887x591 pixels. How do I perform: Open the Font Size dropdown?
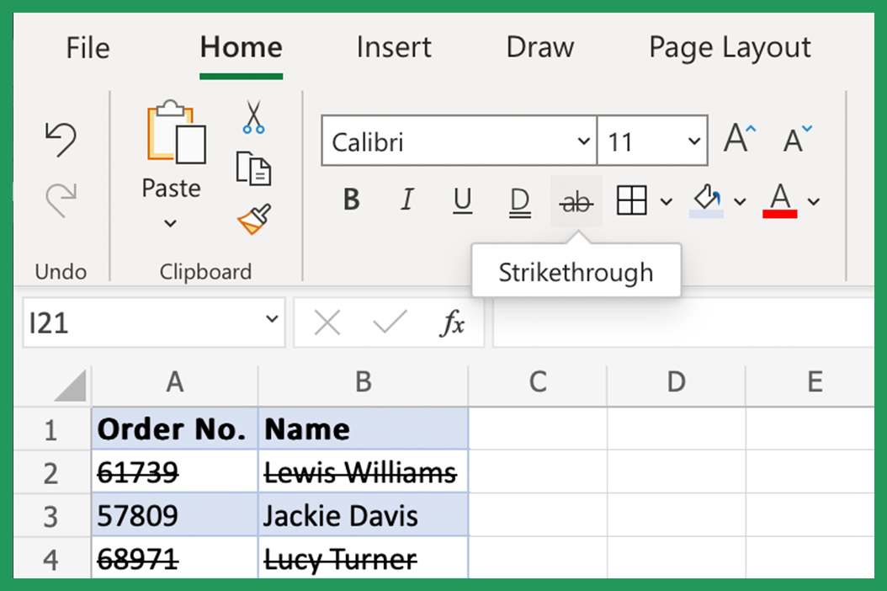click(693, 141)
